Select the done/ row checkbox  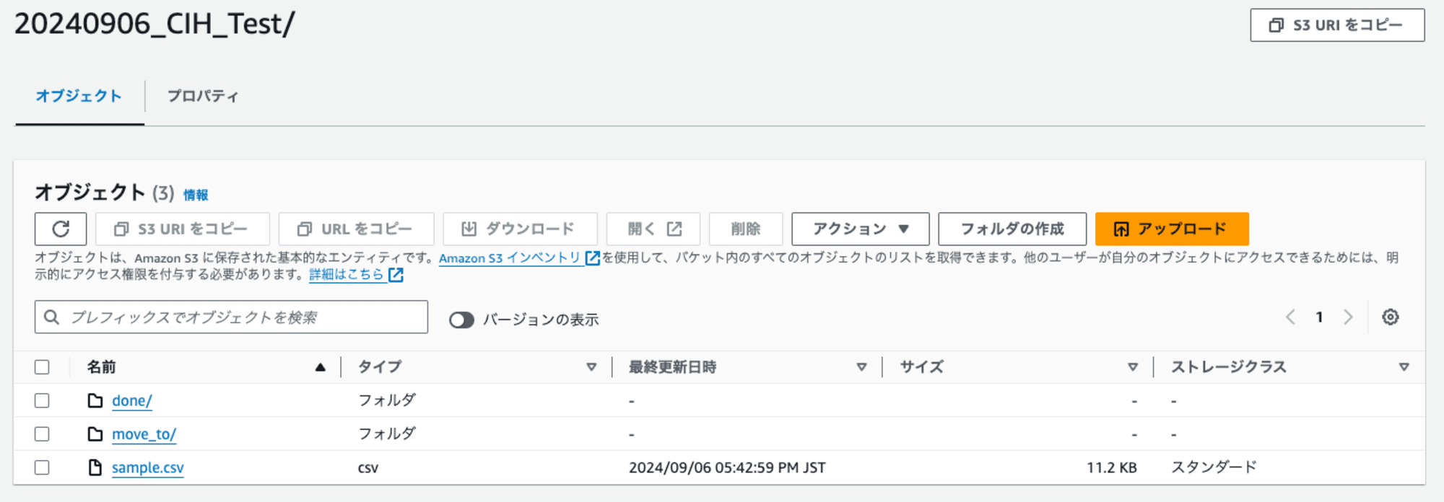[42, 400]
